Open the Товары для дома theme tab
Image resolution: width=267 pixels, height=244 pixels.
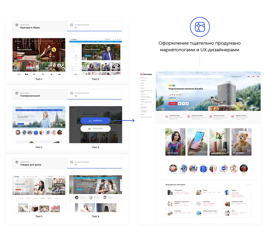(x=39, y=163)
